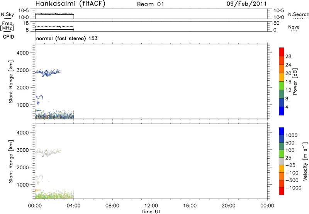Pick the 4–8 dB dark blue Power swatch
309x214 pixels.
[x=282, y=102]
